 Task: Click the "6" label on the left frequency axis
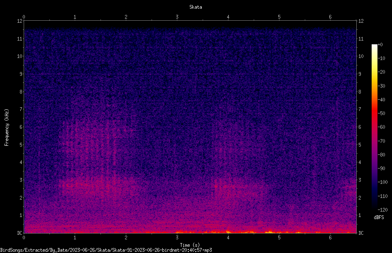click(21, 127)
